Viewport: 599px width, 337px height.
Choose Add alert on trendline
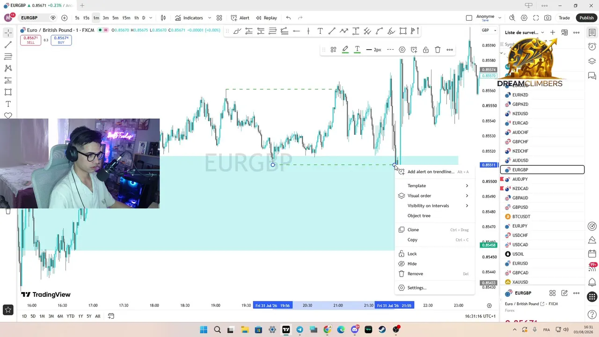click(x=435, y=172)
